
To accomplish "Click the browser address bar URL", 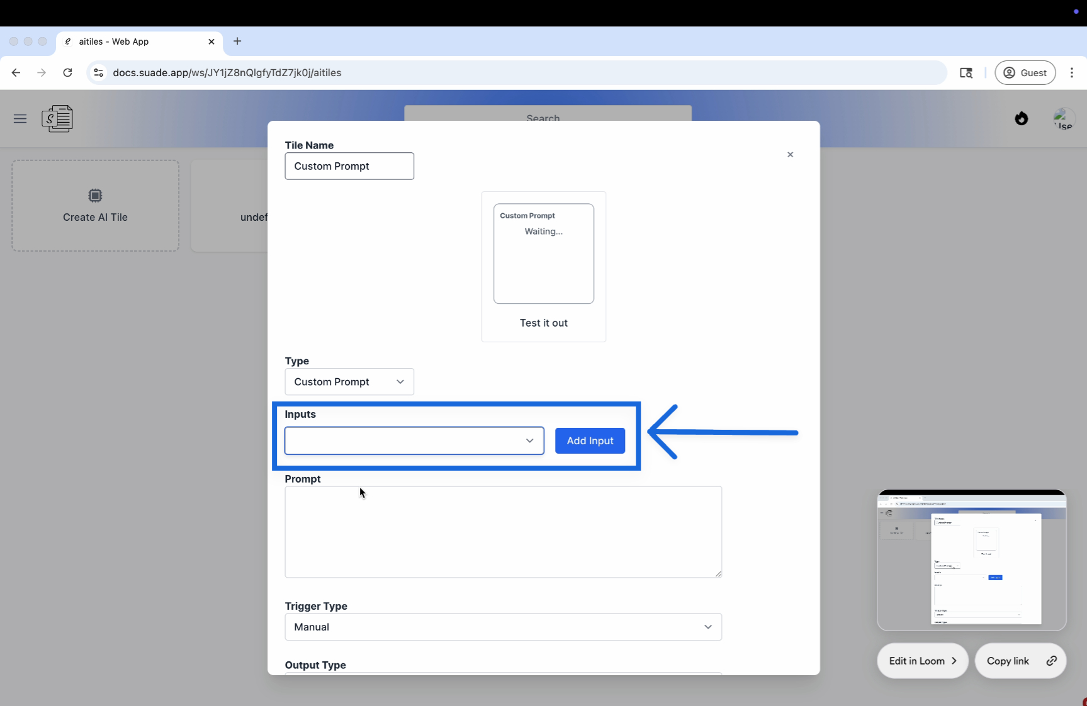I will pyautogui.click(x=227, y=72).
